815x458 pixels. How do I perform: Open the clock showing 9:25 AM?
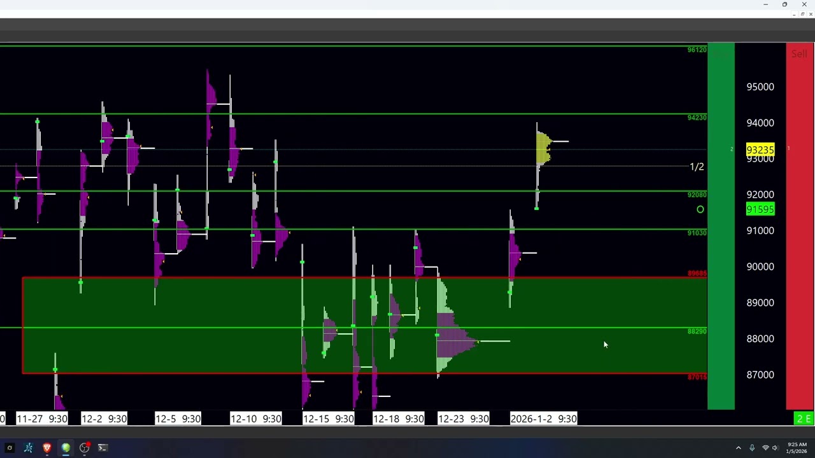[797, 448]
